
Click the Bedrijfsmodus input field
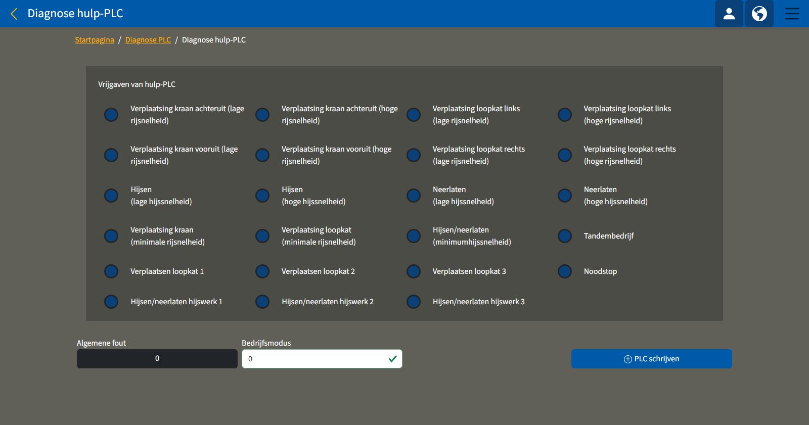click(x=322, y=359)
